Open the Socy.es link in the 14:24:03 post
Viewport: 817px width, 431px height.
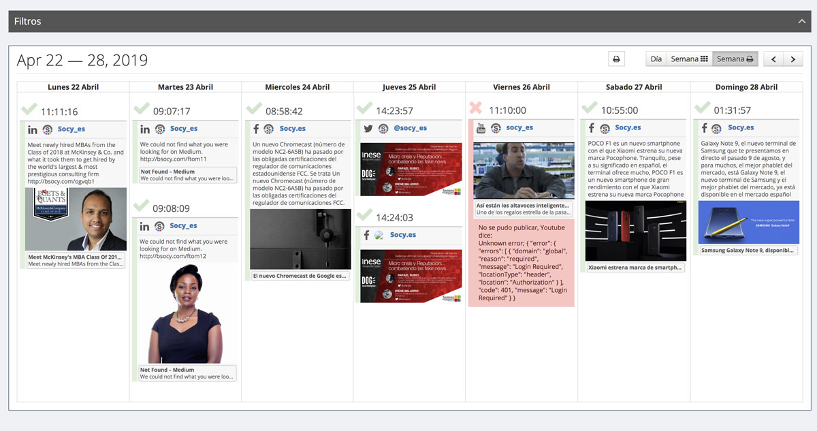click(403, 235)
